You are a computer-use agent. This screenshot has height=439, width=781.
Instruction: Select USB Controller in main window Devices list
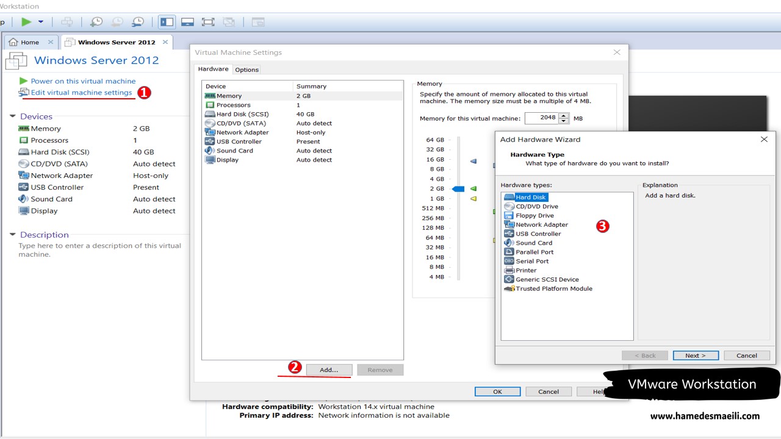pyautogui.click(x=57, y=187)
